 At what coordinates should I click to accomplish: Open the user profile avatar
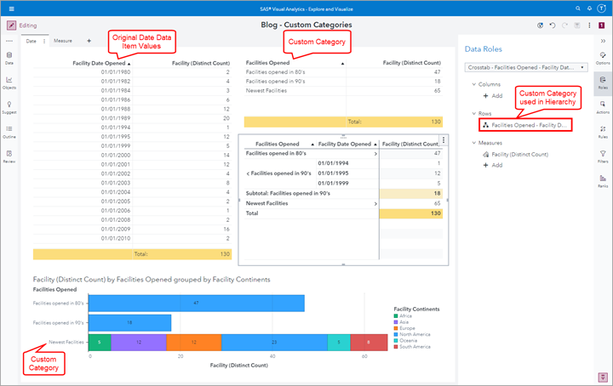coord(601,9)
